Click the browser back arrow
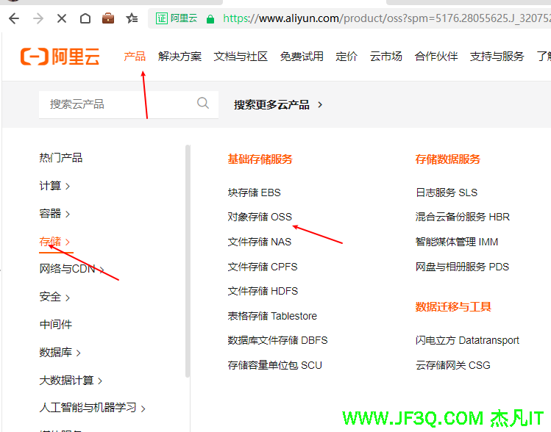This screenshot has height=432, width=551. (13, 18)
